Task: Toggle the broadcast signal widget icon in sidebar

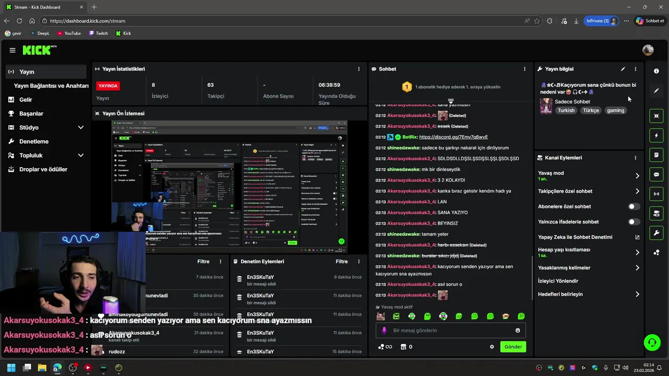Action: click(x=656, y=194)
